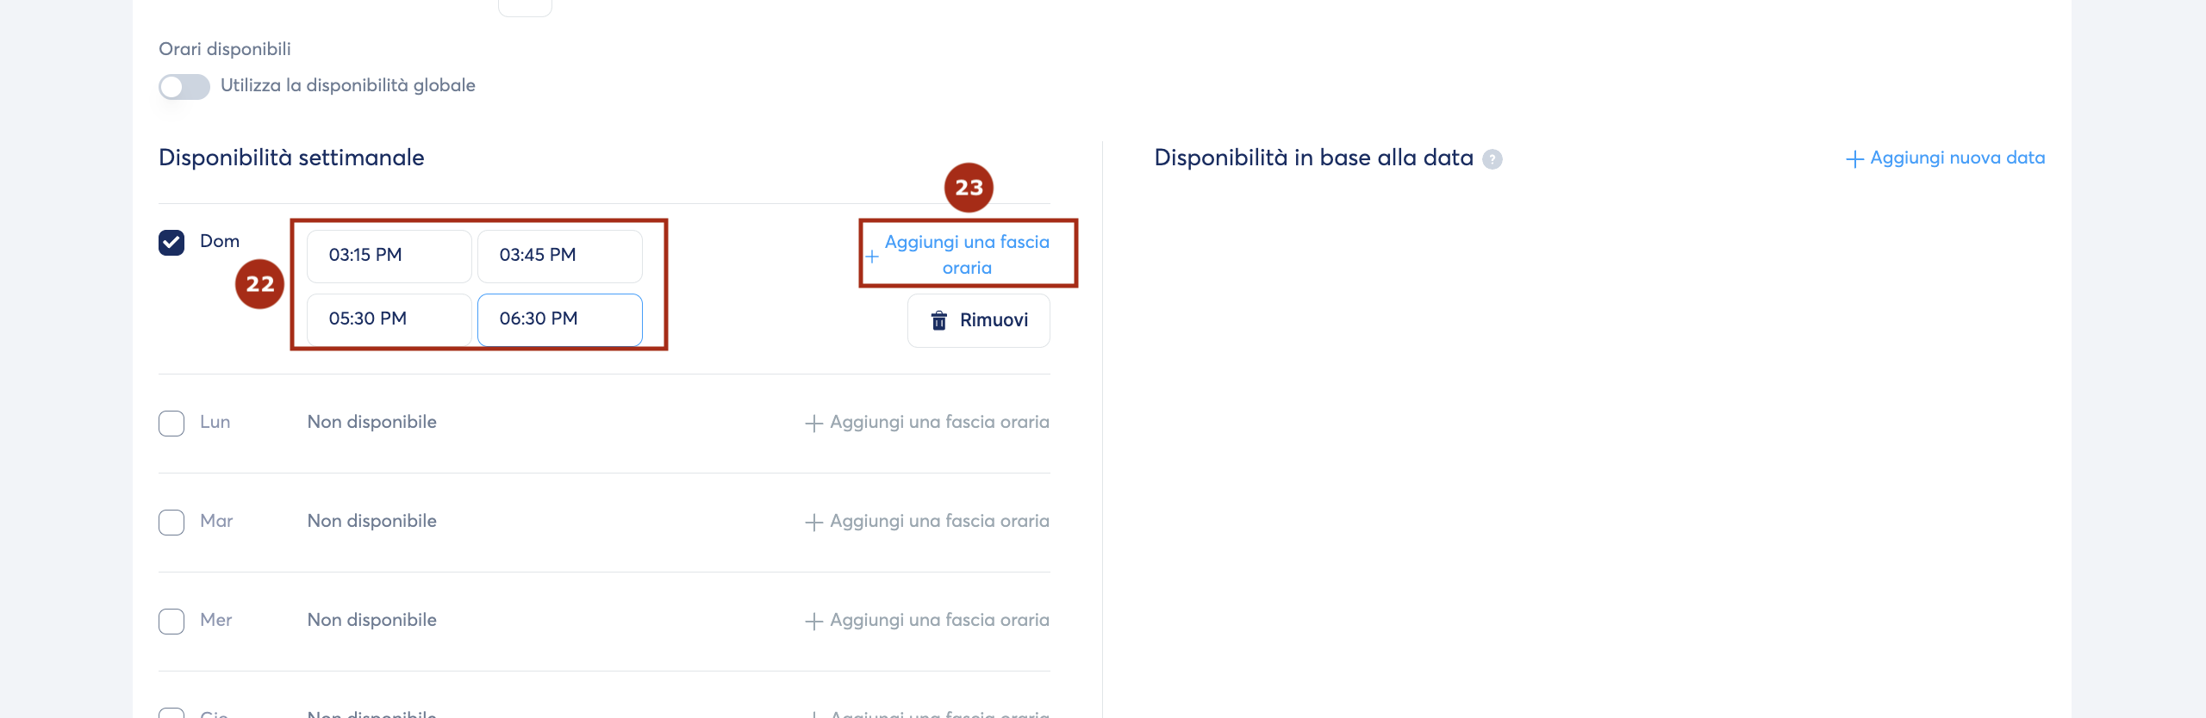The width and height of the screenshot is (2206, 718).
Task: Click the Rimuovi button
Action: (979, 320)
